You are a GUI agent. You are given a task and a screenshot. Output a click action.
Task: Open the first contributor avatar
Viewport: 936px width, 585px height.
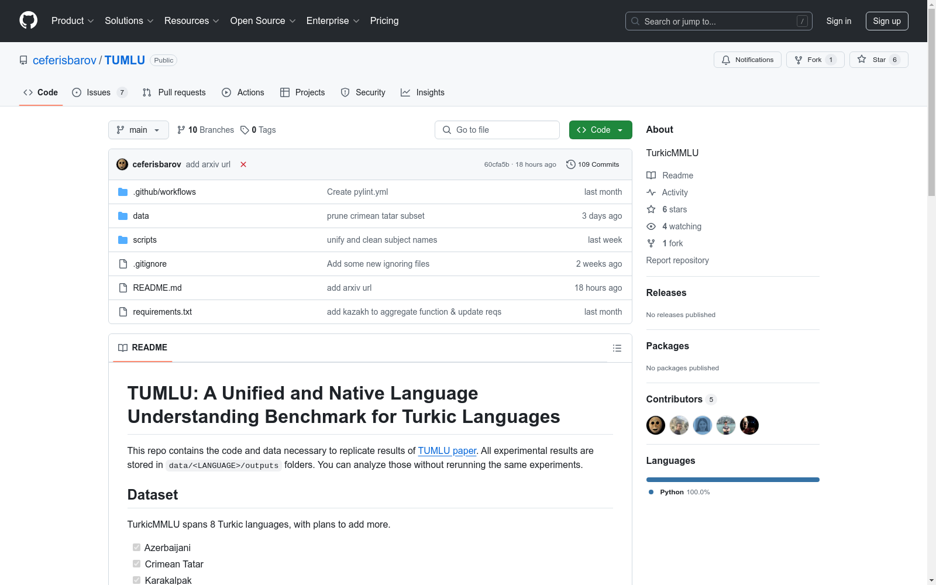coord(656,425)
